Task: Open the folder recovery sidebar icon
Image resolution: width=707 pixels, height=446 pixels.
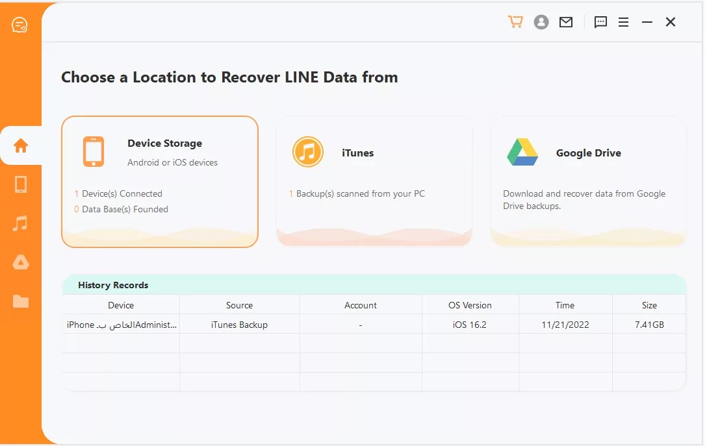Action: tap(20, 301)
